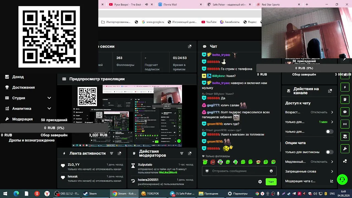Open the Activity feed filter menu
352x198 pixels.
[111, 153]
